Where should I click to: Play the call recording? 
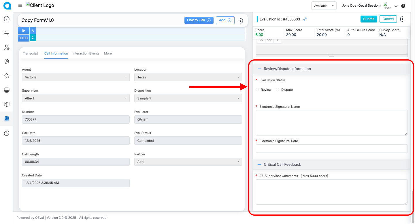(24, 31)
